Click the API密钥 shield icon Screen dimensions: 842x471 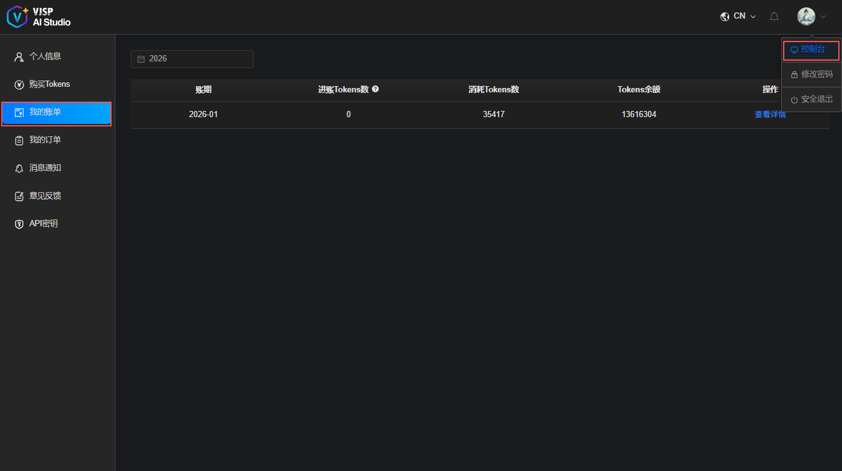coord(19,224)
